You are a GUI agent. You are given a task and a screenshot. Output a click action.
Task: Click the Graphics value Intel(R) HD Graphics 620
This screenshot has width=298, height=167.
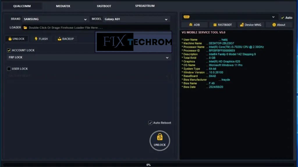click(x=224, y=61)
